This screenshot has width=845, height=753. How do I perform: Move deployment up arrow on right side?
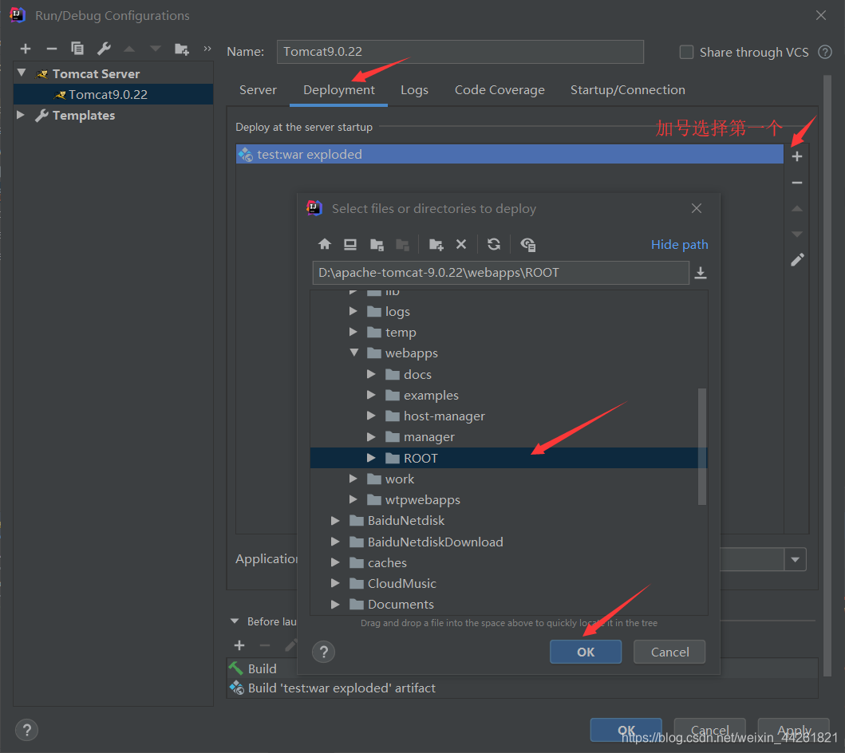(797, 208)
